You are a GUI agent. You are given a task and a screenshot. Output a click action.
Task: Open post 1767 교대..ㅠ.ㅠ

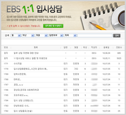pos(18,85)
